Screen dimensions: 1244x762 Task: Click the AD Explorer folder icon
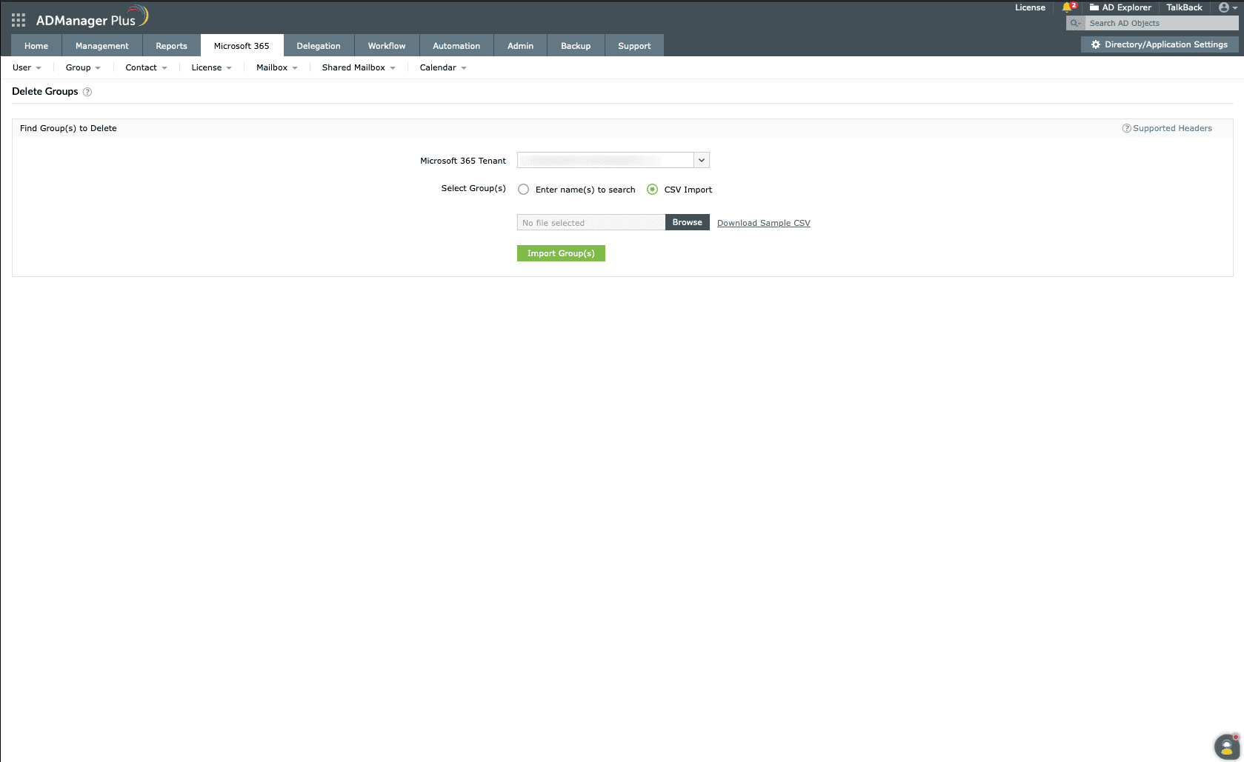click(x=1094, y=7)
